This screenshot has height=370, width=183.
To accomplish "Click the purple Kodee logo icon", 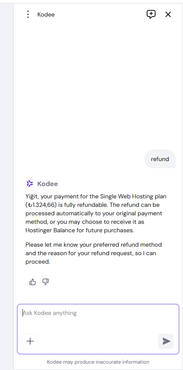I will (x=30, y=184).
